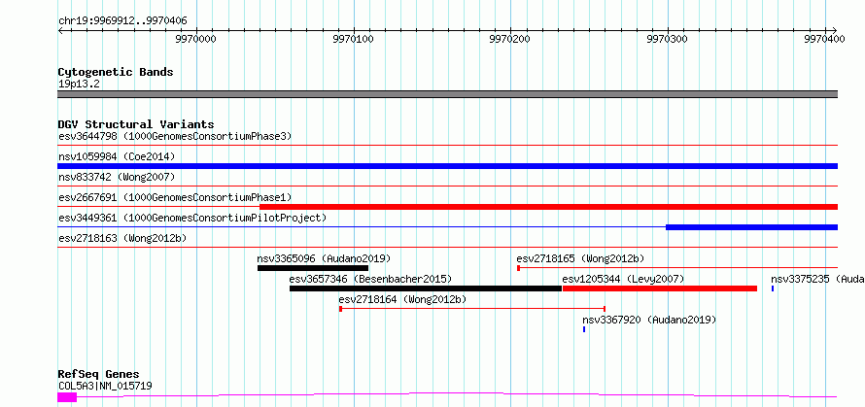Open the COL5A3|NM_015719 gene label
The height and width of the screenshot is (407, 865).
(105, 387)
